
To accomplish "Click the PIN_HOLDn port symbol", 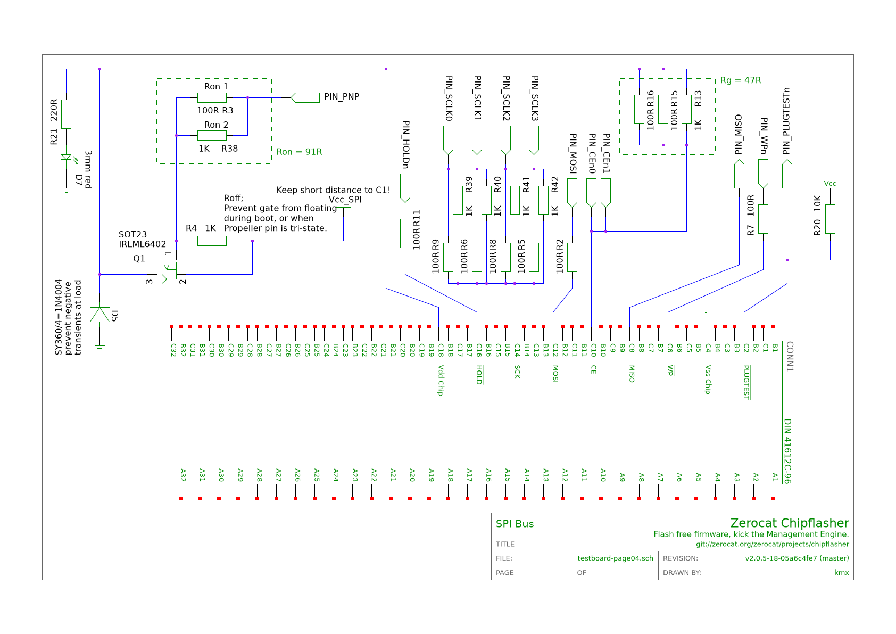I will coord(405,188).
